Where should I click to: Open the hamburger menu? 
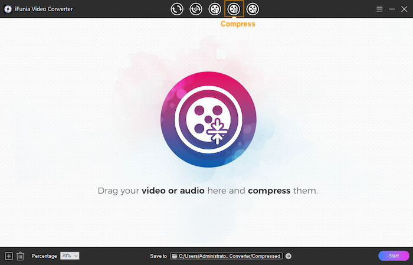tap(379, 9)
